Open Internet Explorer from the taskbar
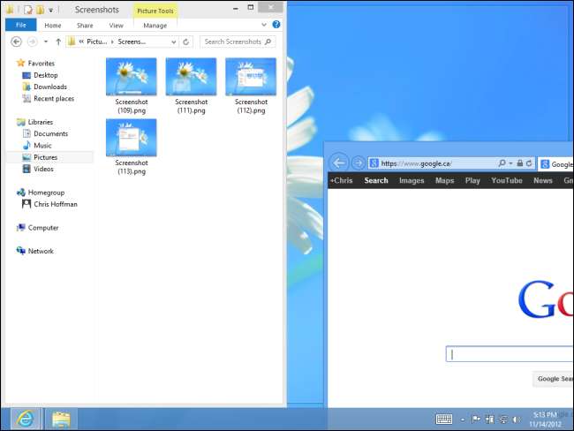 point(26,419)
